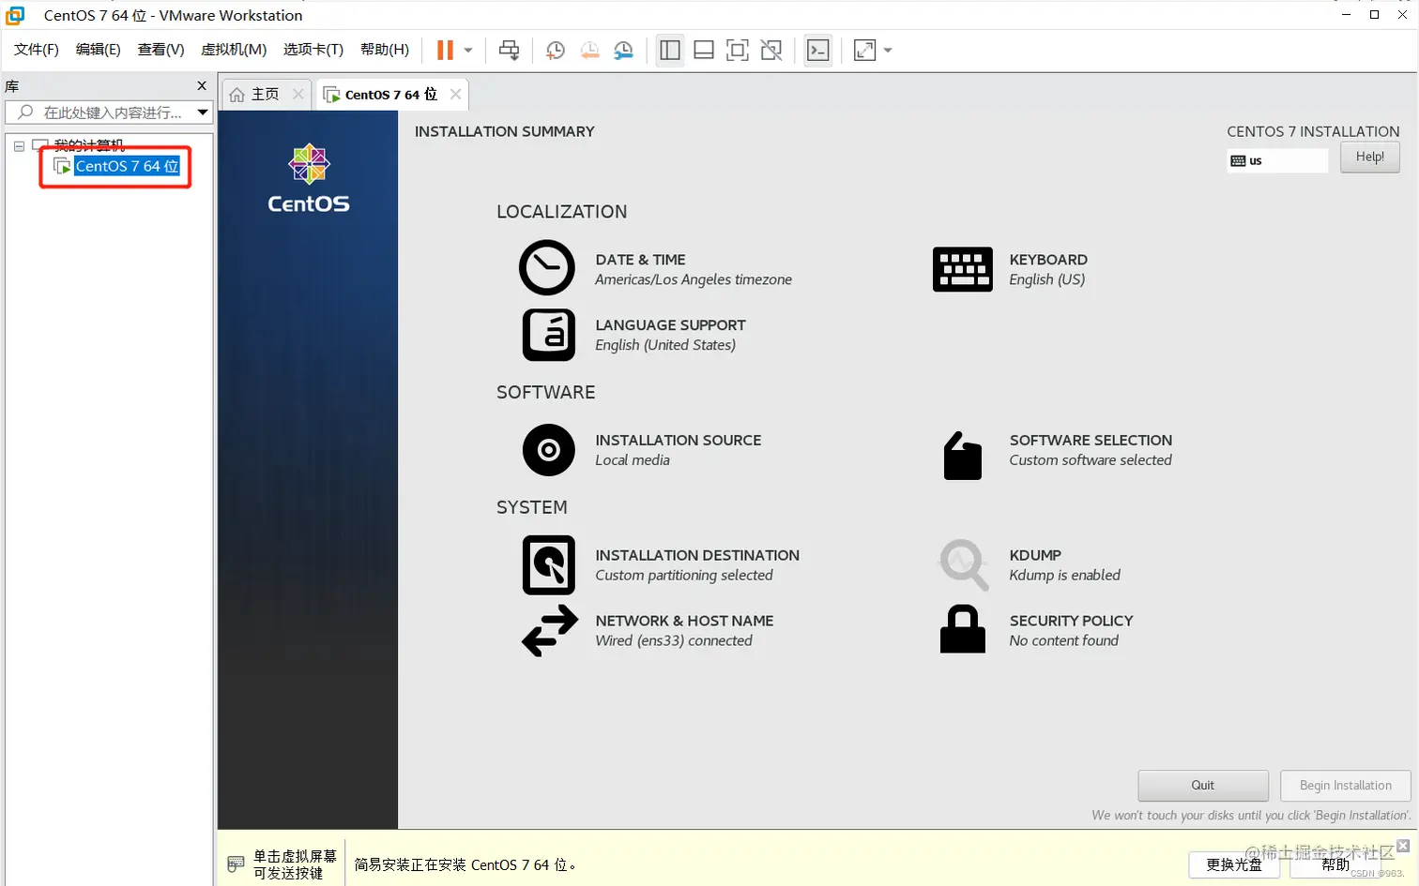The height and width of the screenshot is (886, 1419).
Task: Click the 帮助 button in the bottom bar
Action: tap(1335, 865)
